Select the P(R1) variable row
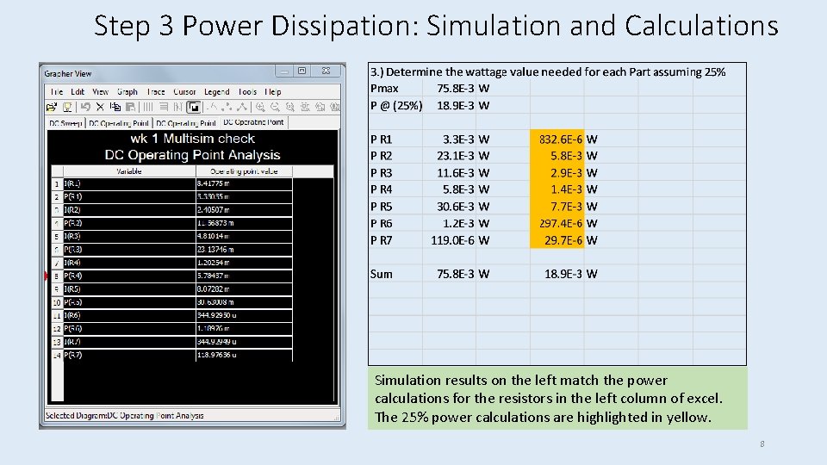Screen dimensions: 827x465 (x=129, y=196)
